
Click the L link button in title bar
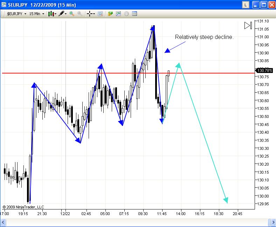coord(246,5)
